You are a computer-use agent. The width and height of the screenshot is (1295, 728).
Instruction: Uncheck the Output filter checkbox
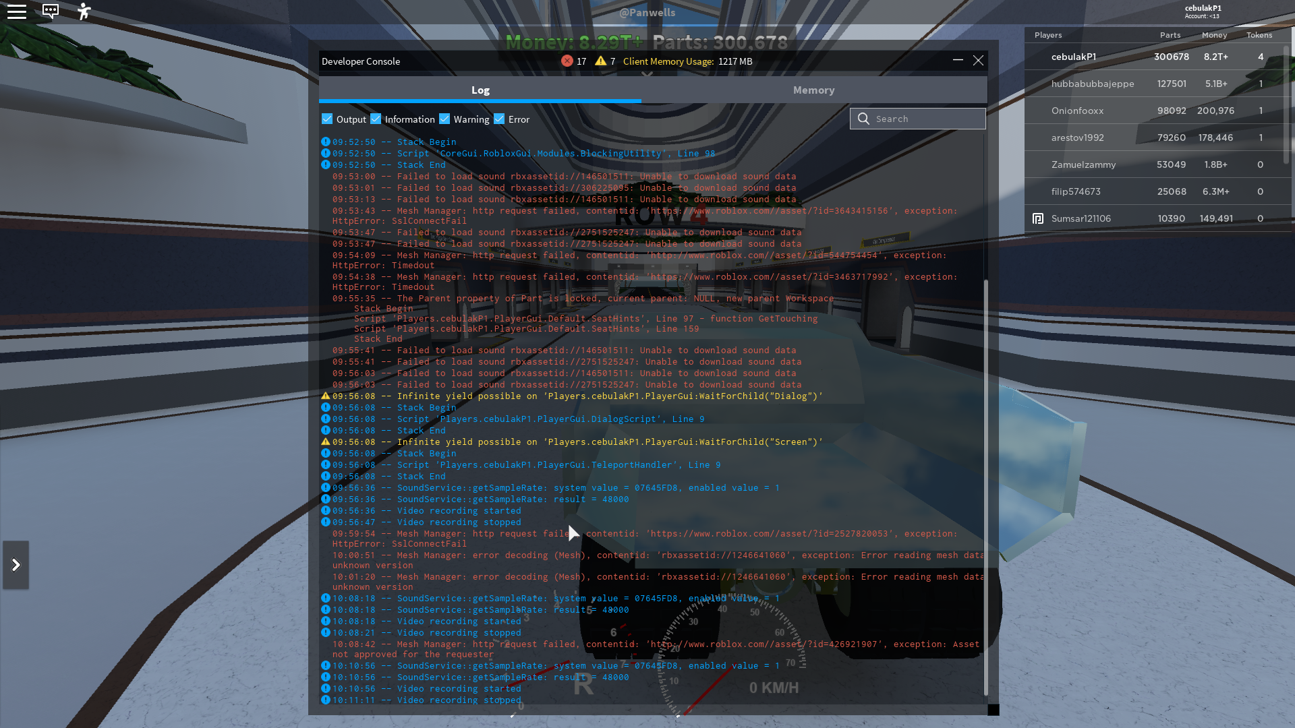pyautogui.click(x=327, y=119)
